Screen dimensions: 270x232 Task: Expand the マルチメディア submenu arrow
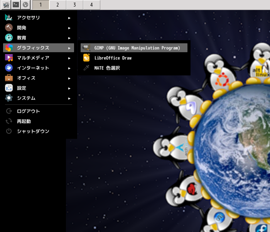[x=69, y=58]
